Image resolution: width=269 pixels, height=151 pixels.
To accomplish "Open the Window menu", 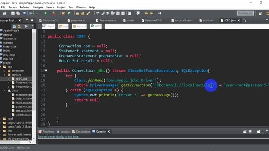I will [x=81, y=8].
